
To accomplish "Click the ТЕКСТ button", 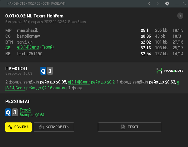I will pyautogui.click(x=129, y=127).
